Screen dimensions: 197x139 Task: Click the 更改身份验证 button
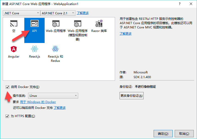[x=131, y=96]
